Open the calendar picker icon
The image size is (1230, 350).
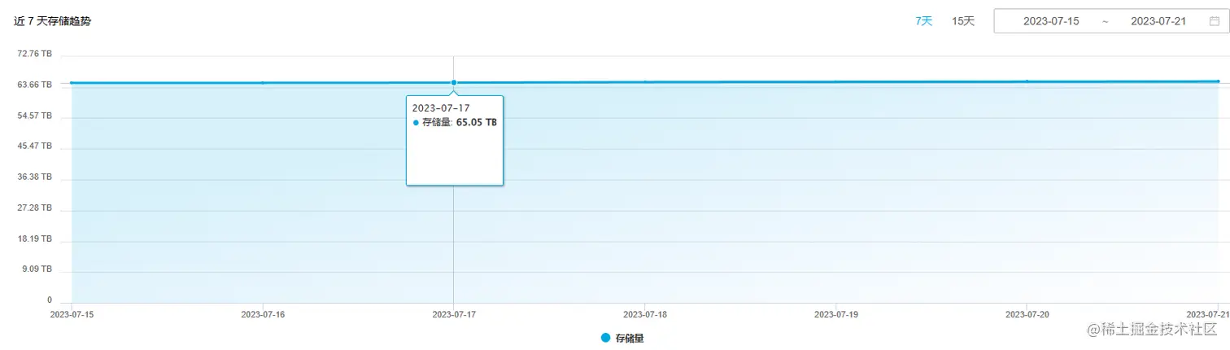point(1214,21)
